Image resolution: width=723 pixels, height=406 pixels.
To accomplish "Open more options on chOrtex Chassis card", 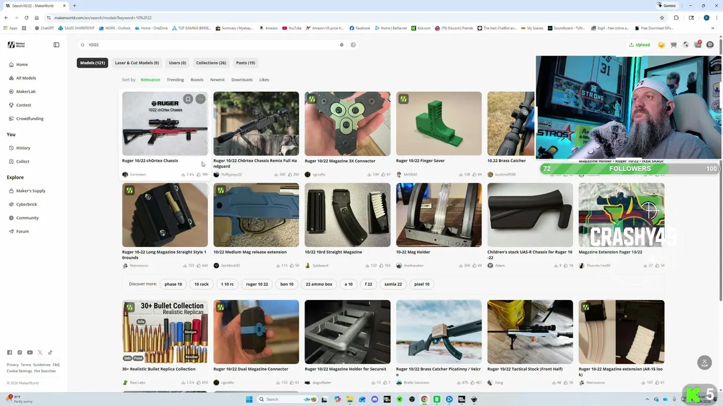I will pos(201,99).
